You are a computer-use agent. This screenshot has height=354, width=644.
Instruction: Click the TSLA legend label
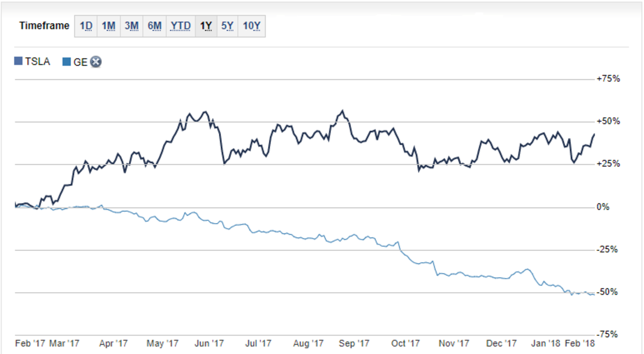point(38,61)
